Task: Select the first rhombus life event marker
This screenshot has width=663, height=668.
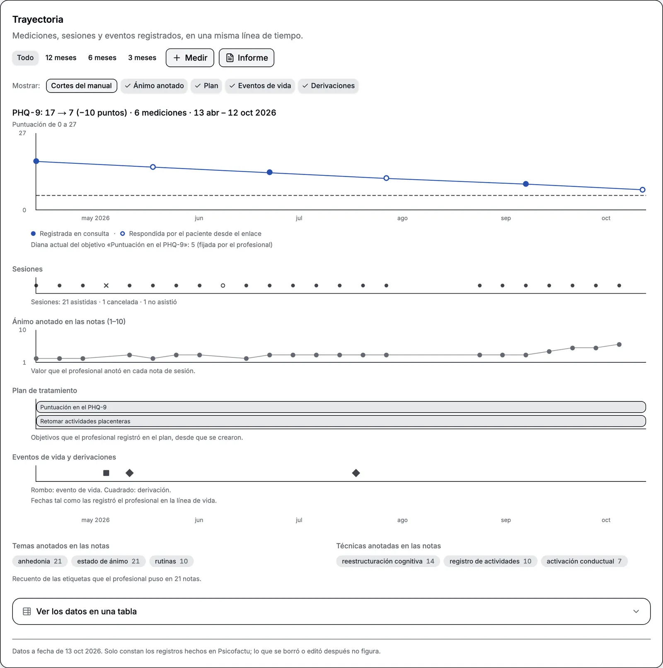Action: [130, 473]
